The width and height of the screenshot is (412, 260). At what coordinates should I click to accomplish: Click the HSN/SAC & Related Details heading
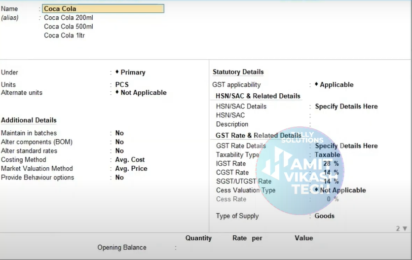tap(258, 96)
